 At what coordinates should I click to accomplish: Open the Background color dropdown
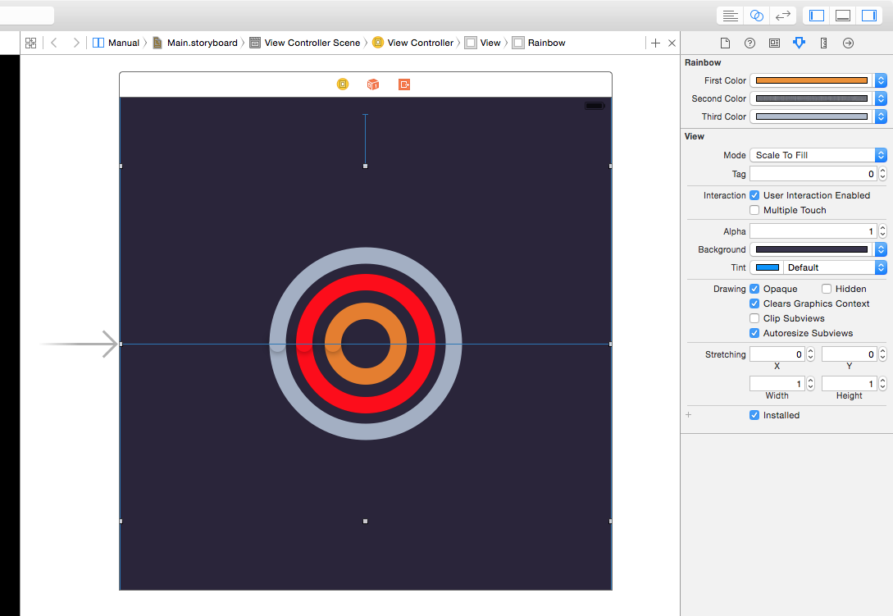click(x=880, y=249)
